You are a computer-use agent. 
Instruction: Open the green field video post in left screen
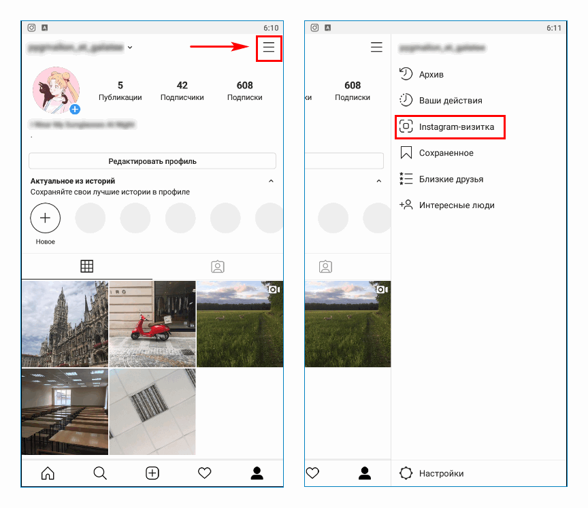coord(240,324)
